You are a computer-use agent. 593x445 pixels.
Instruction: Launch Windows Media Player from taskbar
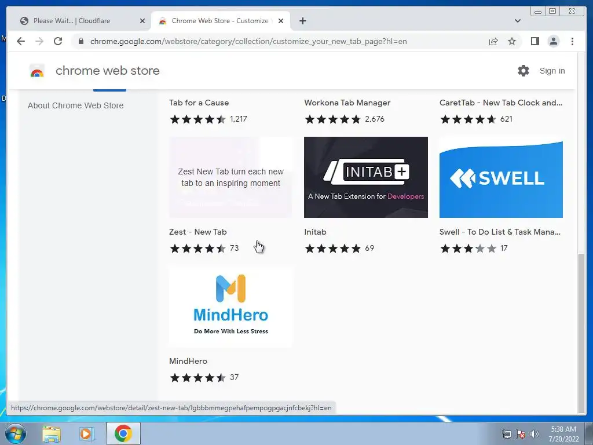(87, 433)
